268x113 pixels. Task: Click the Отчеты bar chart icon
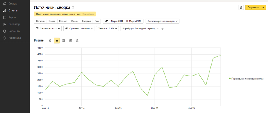[5, 10]
